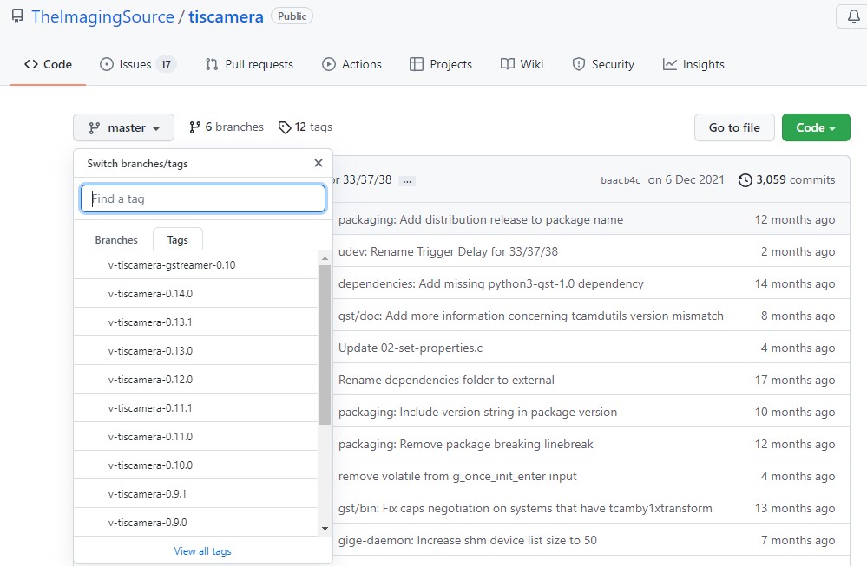Select tag v-tiscamera-0.10.0
Viewport: 867px width, 566px height.
coord(196,465)
